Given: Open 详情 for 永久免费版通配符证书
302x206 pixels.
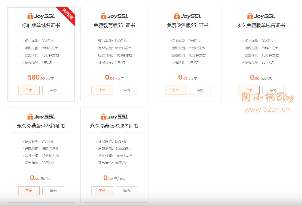Looking at the screenshot, I should 53,191.
